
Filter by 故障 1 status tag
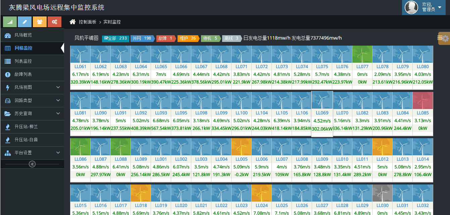tap(166, 38)
